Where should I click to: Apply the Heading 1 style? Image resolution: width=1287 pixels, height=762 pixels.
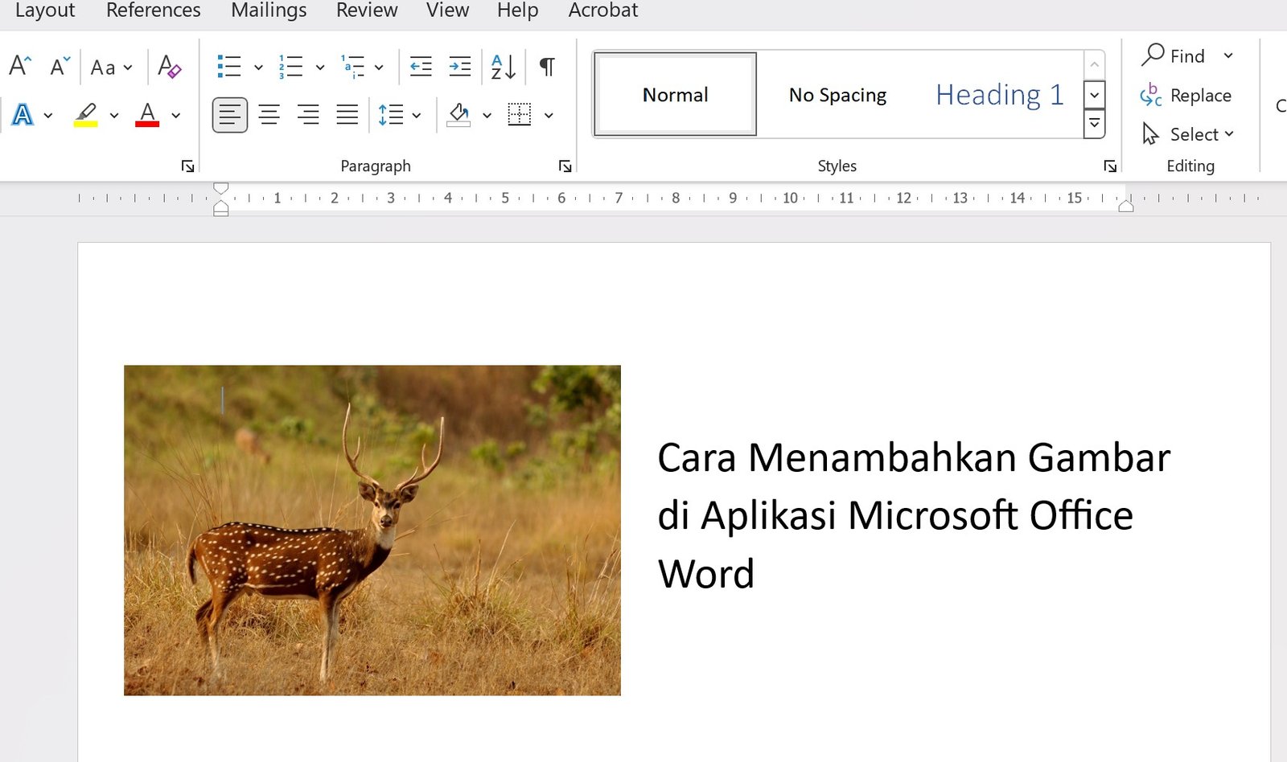(x=999, y=95)
